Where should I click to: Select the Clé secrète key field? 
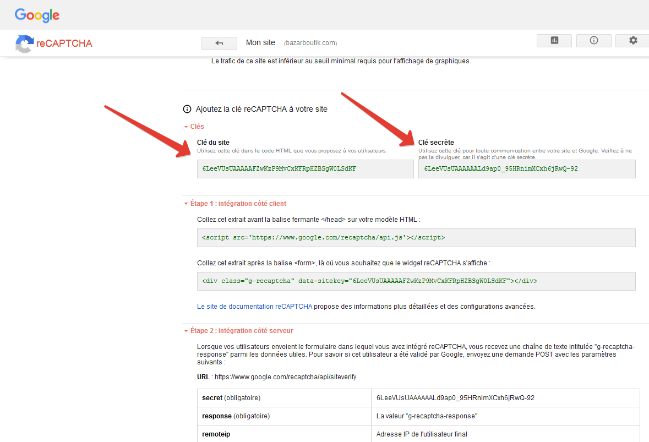[527, 169]
